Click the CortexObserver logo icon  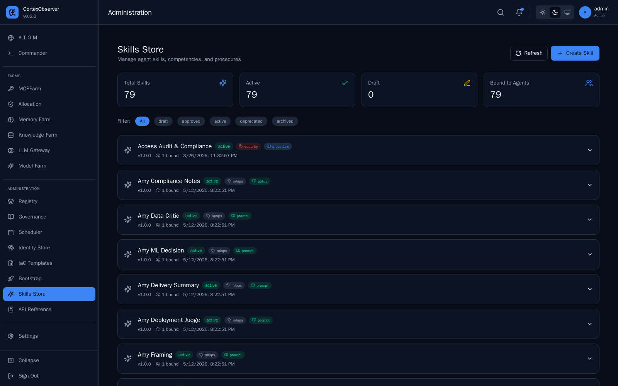12,12
